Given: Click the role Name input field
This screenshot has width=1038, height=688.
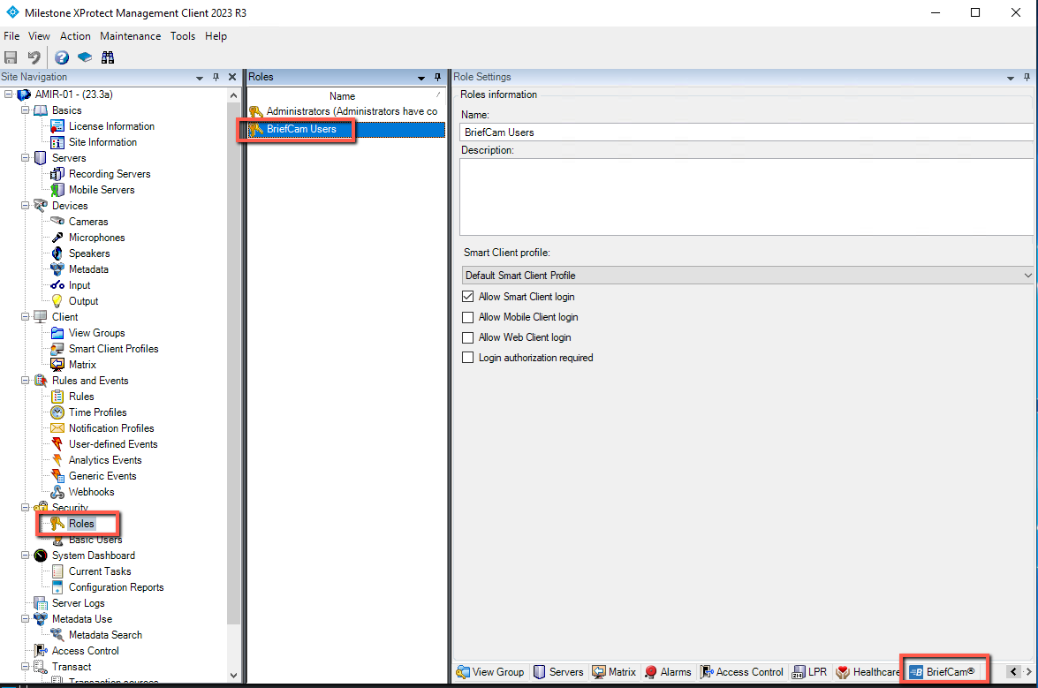Looking at the screenshot, I should pyautogui.click(x=746, y=132).
